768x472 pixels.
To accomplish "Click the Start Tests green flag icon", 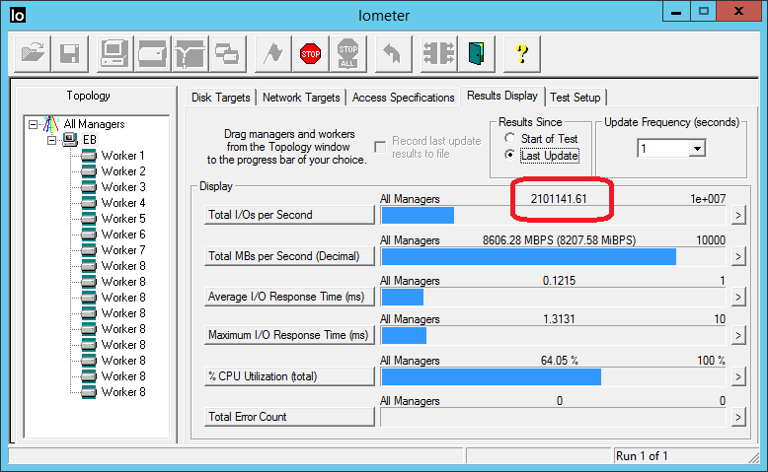I will [271, 53].
